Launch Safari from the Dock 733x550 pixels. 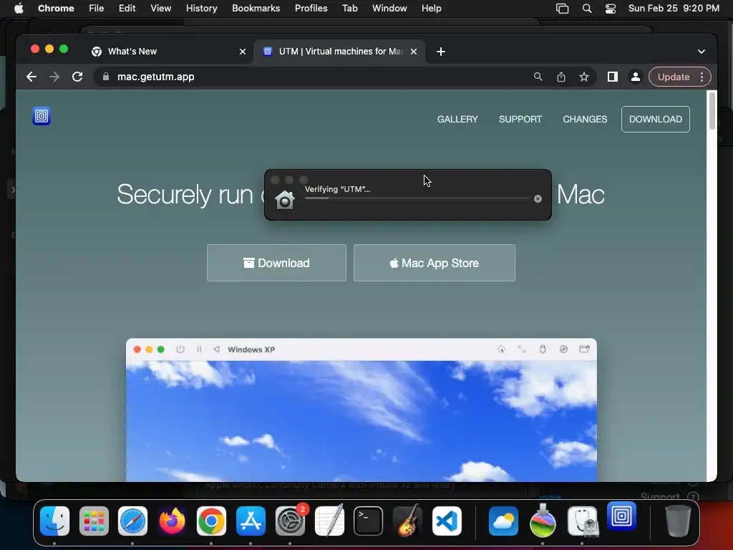[132, 521]
